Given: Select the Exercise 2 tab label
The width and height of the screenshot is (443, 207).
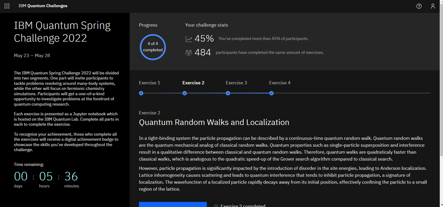Looking at the screenshot, I should tap(193, 83).
